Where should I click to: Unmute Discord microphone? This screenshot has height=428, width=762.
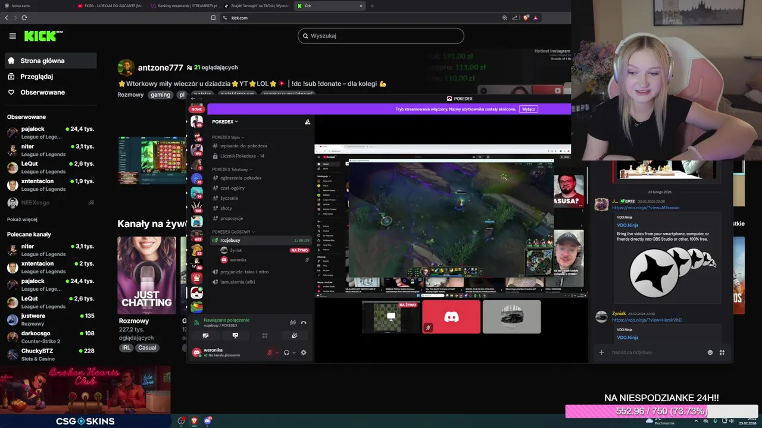point(270,353)
